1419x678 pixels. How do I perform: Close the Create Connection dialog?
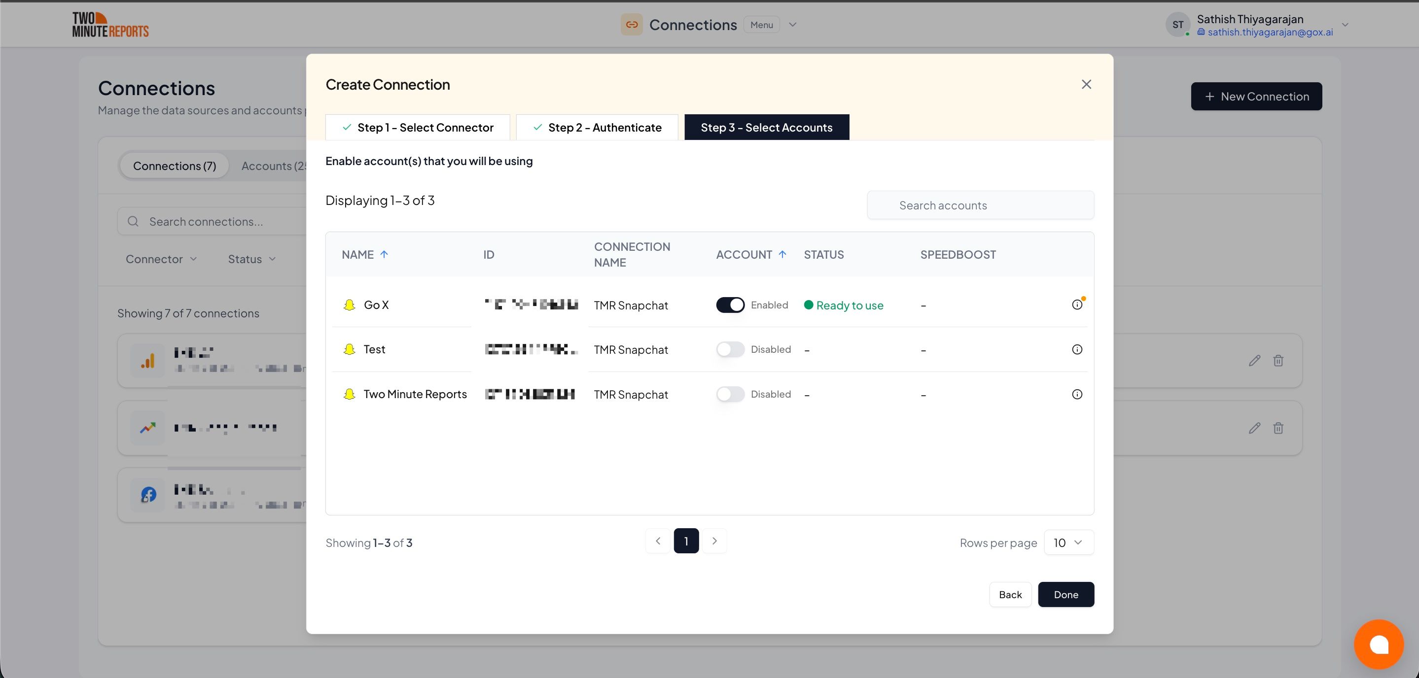tap(1086, 84)
